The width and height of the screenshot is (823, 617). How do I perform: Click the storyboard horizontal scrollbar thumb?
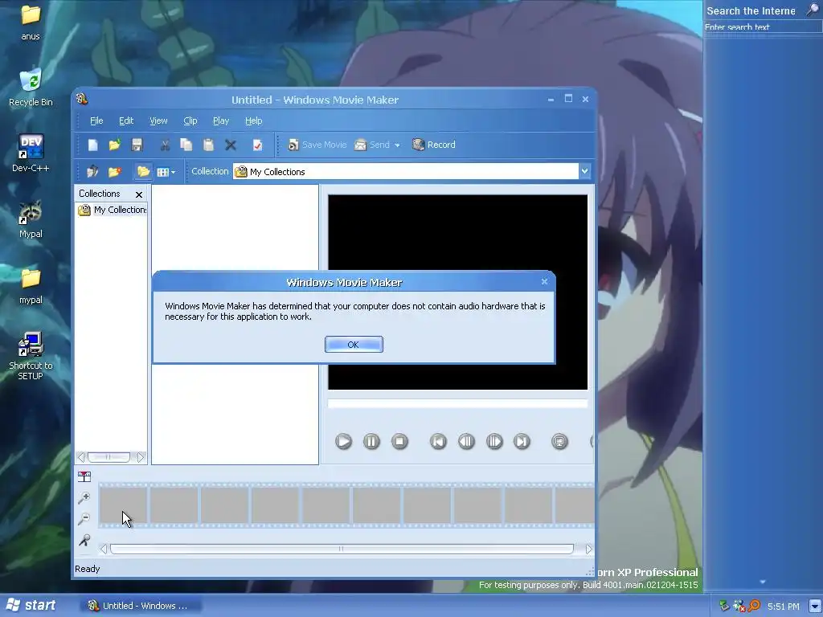pos(342,549)
